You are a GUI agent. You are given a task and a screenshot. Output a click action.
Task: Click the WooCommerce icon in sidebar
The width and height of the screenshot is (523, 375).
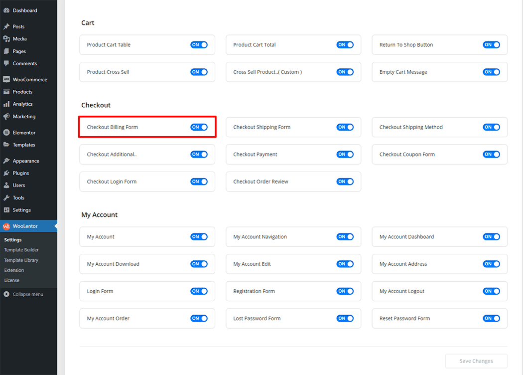6,80
